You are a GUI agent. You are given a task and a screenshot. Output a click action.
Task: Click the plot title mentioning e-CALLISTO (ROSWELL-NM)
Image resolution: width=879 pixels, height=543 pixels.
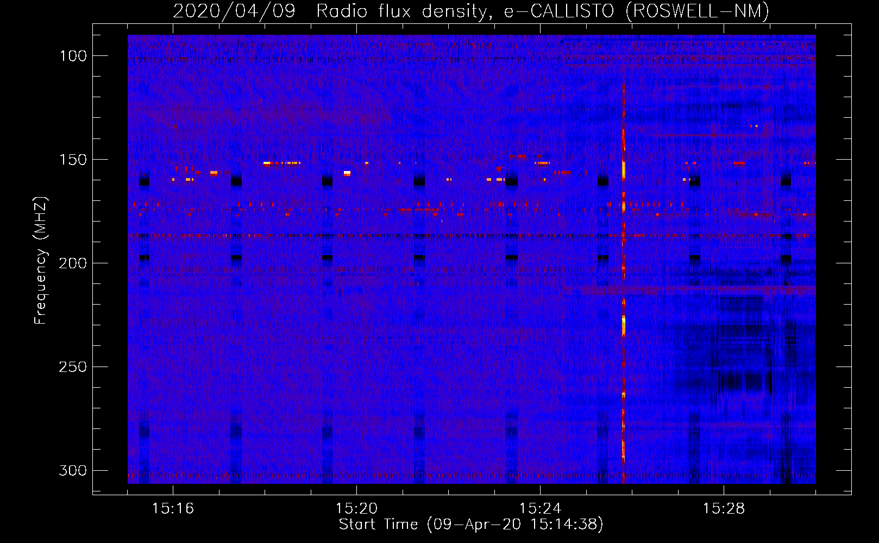(471, 11)
